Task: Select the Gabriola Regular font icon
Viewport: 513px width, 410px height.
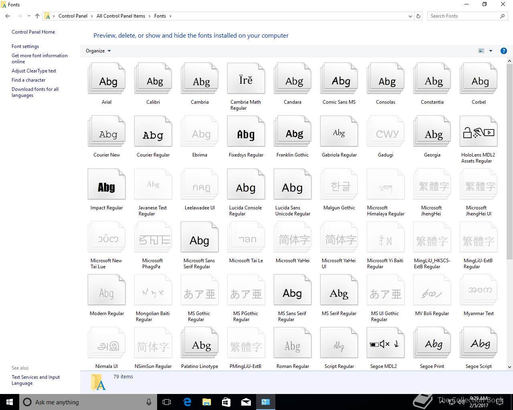Action: pyautogui.click(x=339, y=131)
